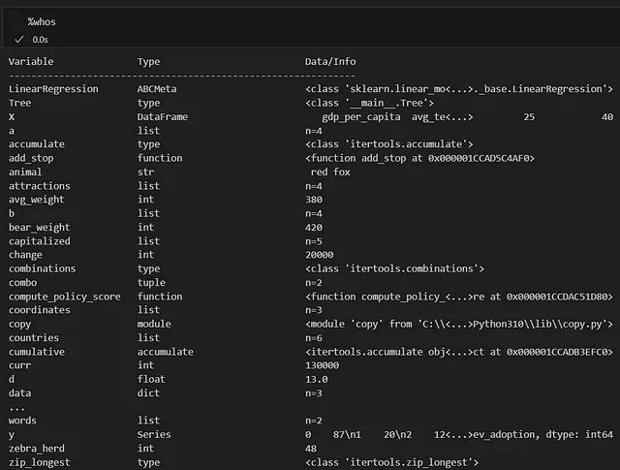
Task: Click the Type column header
Action: click(148, 62)
